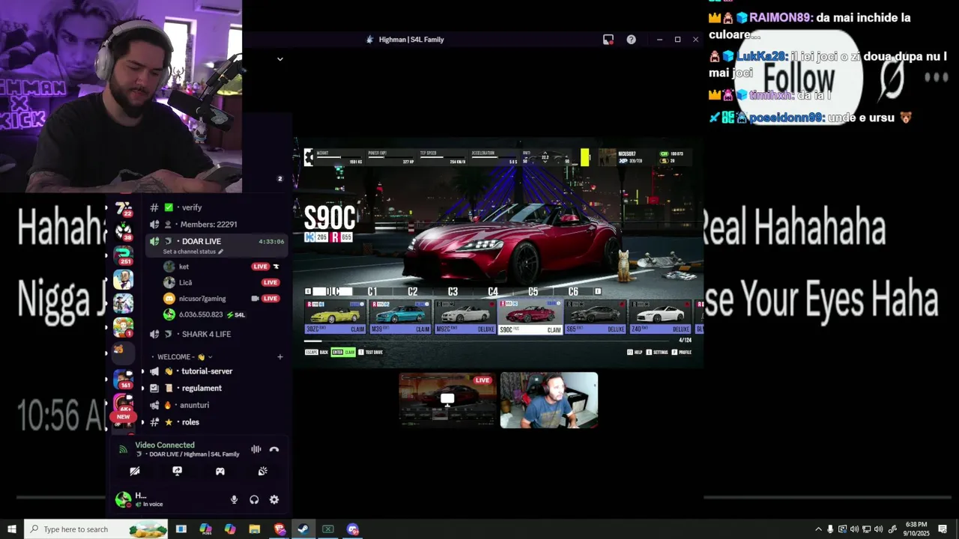Open Discord User Settings gear
959x539 pixels.
click(274, 499)
